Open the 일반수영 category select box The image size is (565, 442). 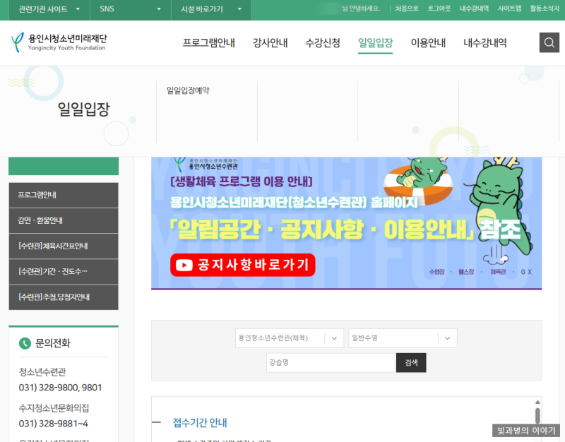pos(403,338)
